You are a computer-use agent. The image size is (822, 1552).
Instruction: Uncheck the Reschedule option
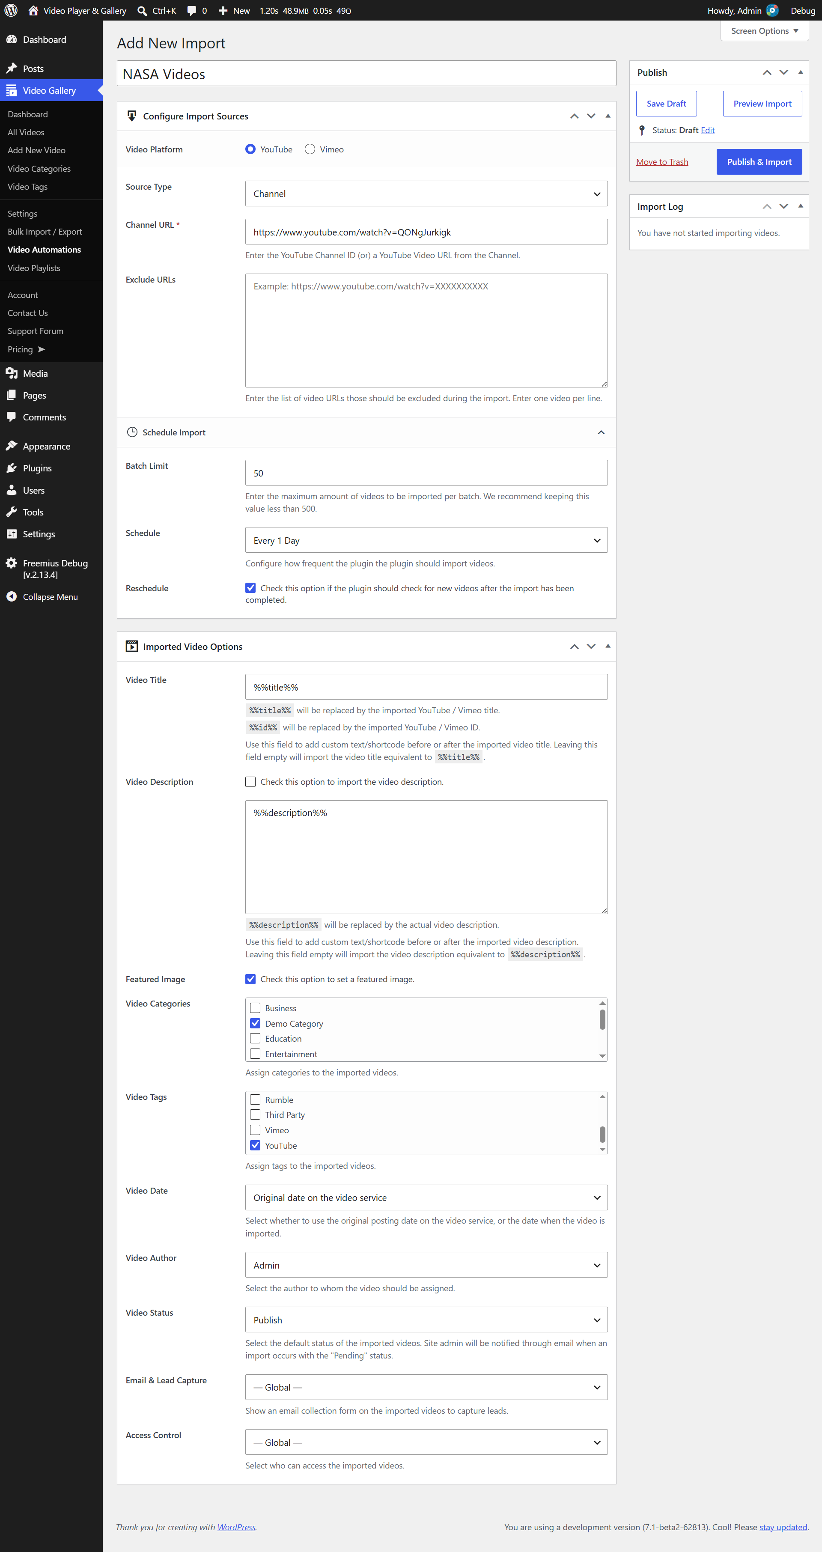(251, 587)
